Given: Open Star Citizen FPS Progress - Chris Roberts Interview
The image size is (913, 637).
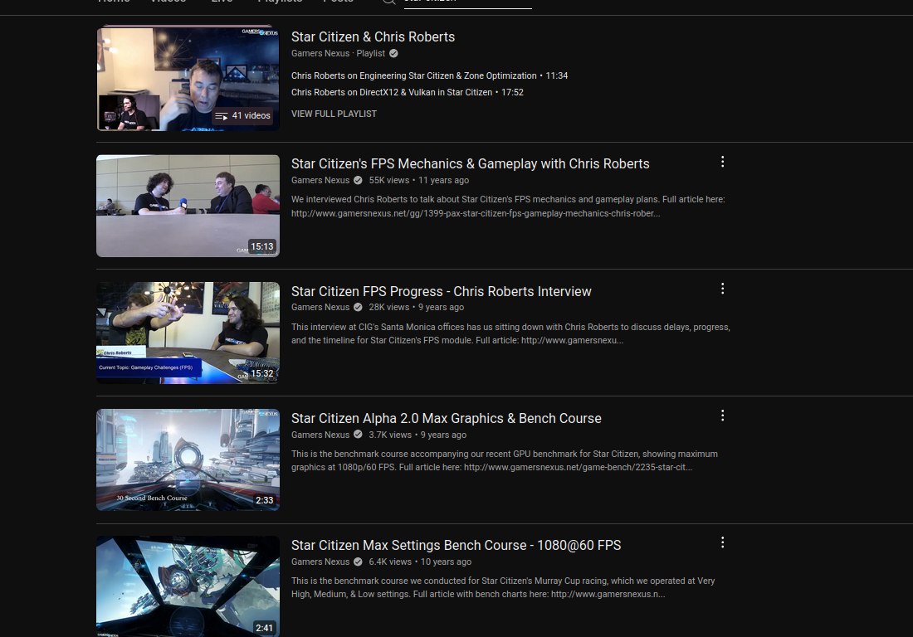Looking at the screenshot, I should 441,291.
